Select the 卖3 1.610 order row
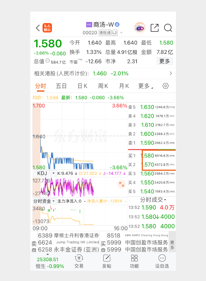 [x=152, y=125]
